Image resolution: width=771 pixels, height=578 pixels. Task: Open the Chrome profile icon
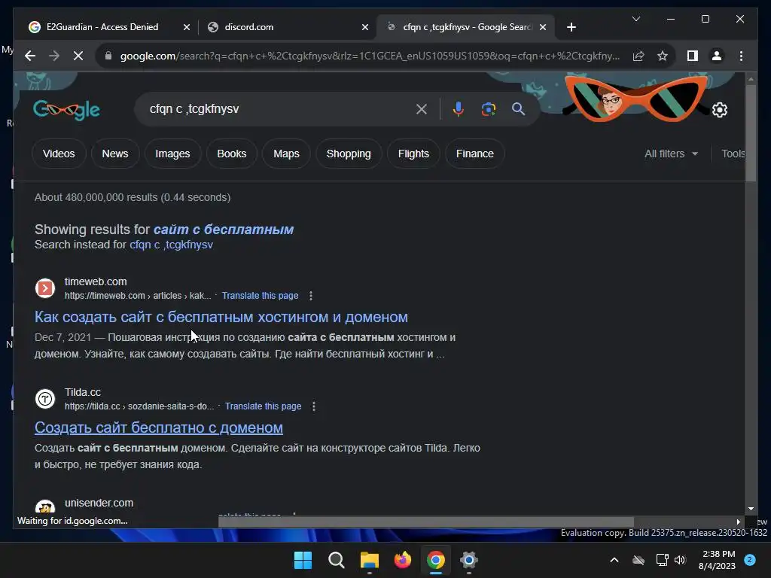click(x=717, y=56)
